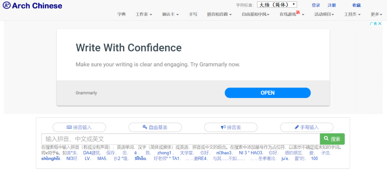Expand the 抽认卡 flashcards menu
Viewport: 387px width, 174px height.
click(x=171, y=14)
